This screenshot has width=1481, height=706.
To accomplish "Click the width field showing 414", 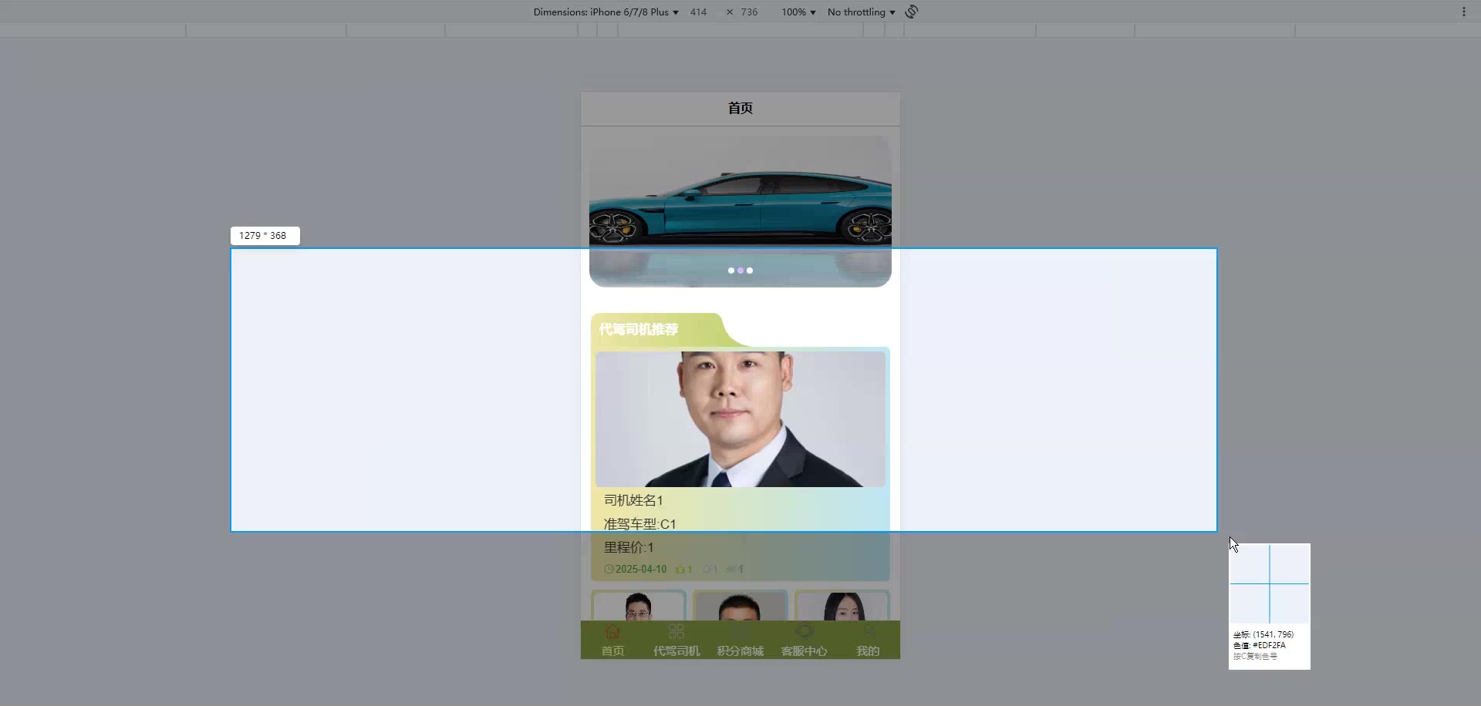I will [698, 12].
